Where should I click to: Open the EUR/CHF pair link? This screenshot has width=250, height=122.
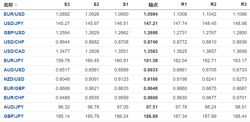pos(14,98)
